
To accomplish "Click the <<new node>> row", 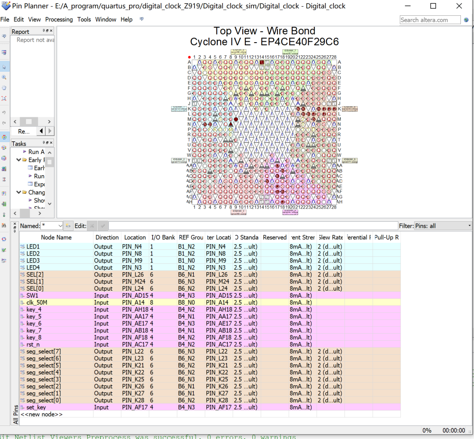I will click(42, 414).
